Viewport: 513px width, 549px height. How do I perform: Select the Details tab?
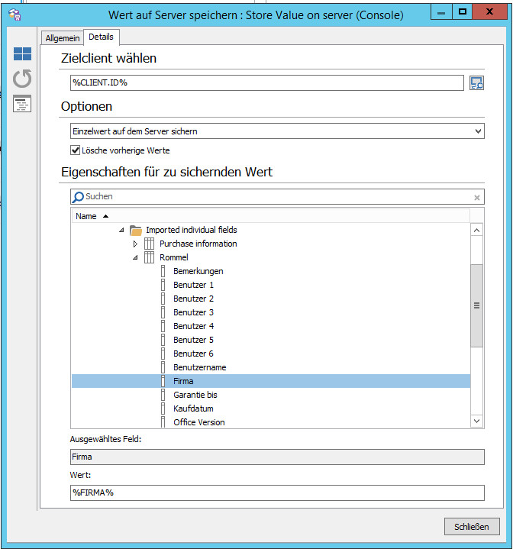coord(101,37)
